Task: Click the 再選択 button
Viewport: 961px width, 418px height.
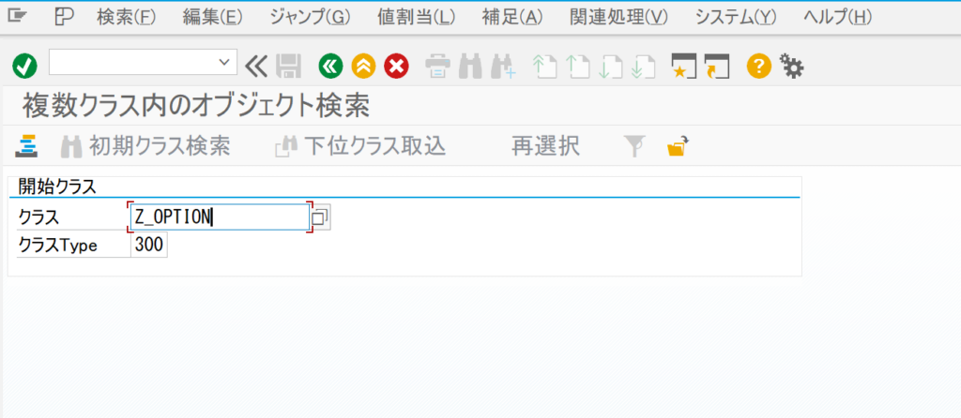Action: (545, 146)
